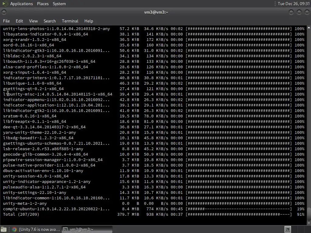Click the text liboauth-1:1.0.3+r16+gc26f038-1-x86_64
311x233 pixels.
[49, 61]
